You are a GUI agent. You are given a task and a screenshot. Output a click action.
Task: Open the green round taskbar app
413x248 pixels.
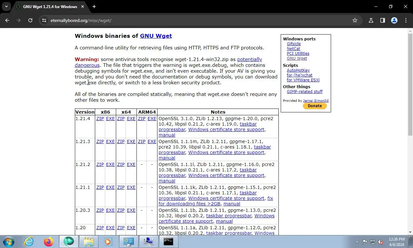tap(68, 242)
